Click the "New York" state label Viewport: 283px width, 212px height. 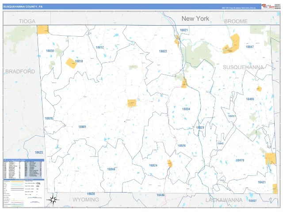point(195,19)
